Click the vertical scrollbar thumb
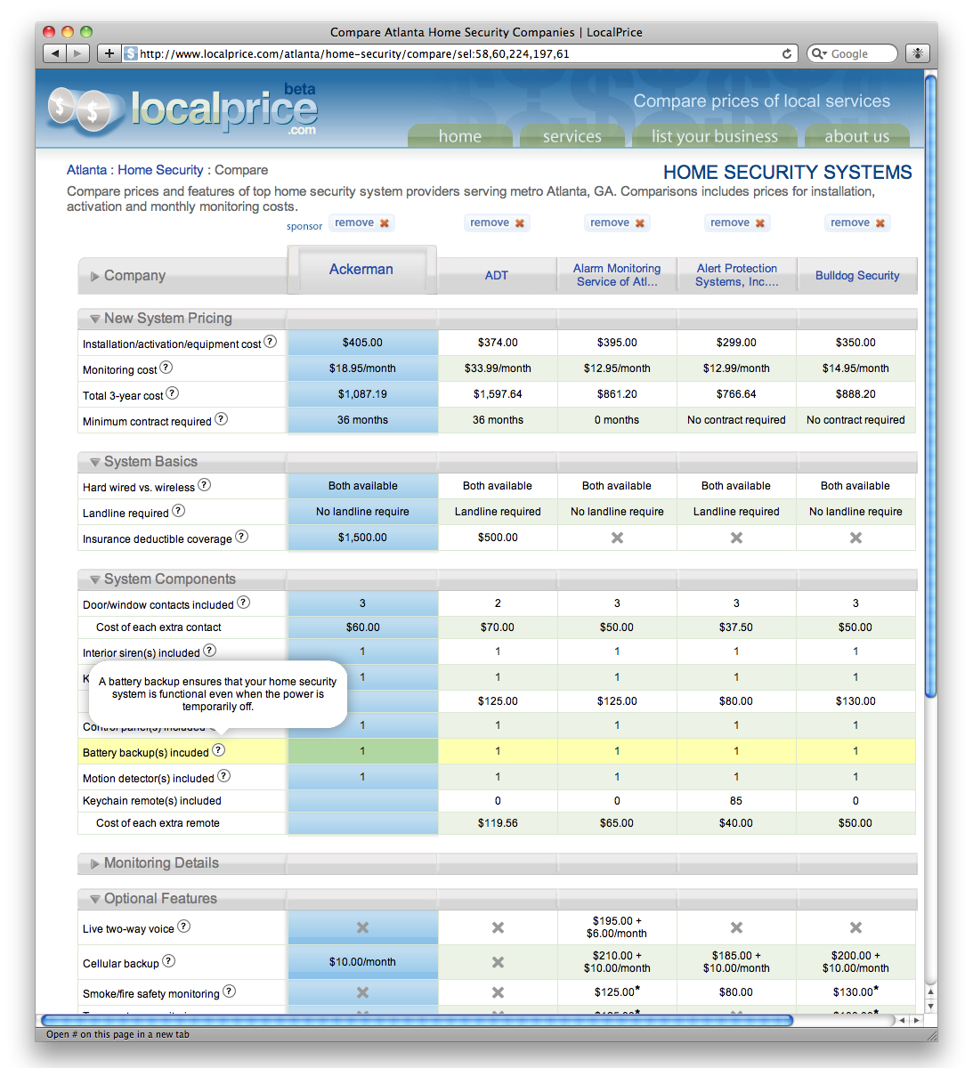This screenshot has height=1068, width=973. (x=930, y=385)
